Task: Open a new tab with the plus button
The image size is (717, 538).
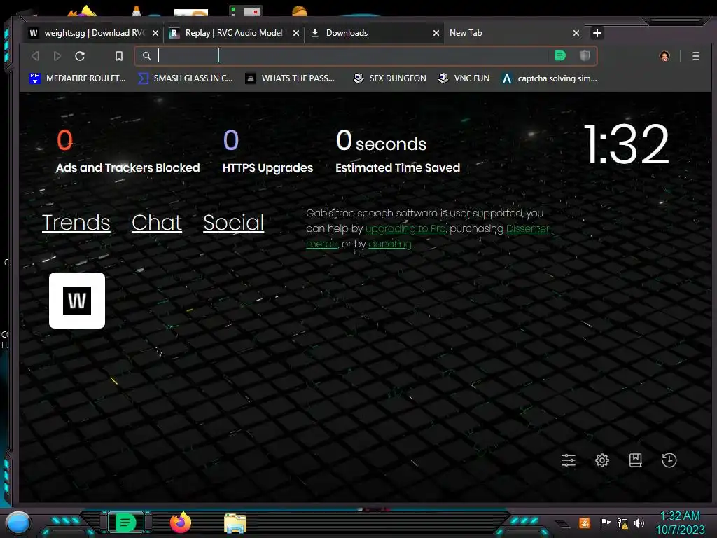Action: pyautogui.click(x=597, y=33)
